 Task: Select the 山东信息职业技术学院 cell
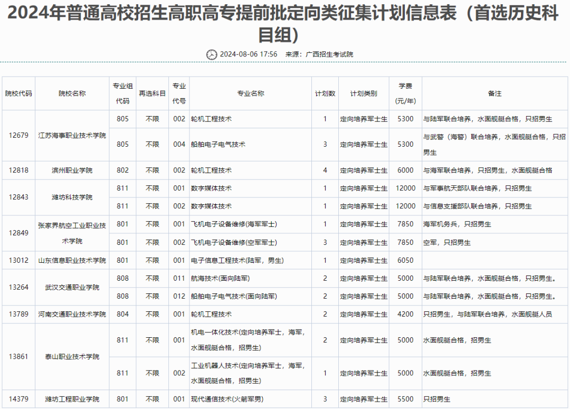[72, 260]
